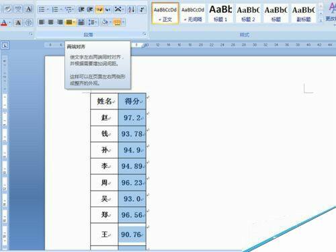
Task: Click the cell containing 96.56
Action: [132, 215]
